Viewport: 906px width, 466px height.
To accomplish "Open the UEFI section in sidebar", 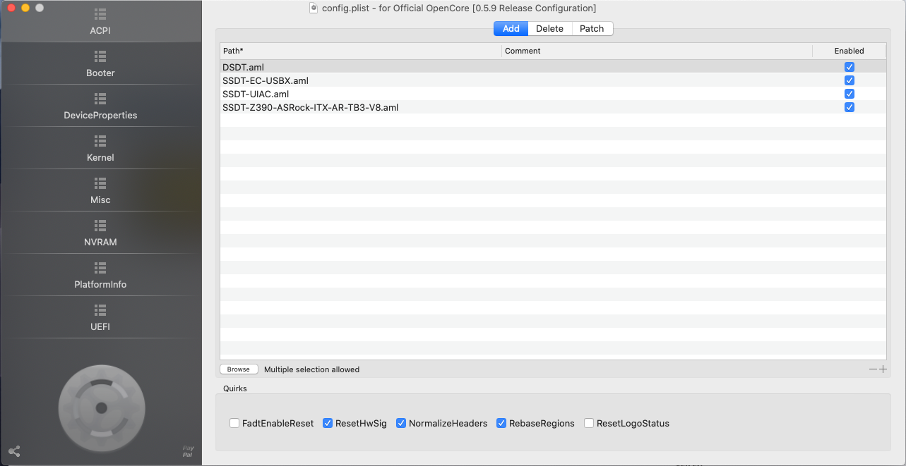I will pos(100,318).
